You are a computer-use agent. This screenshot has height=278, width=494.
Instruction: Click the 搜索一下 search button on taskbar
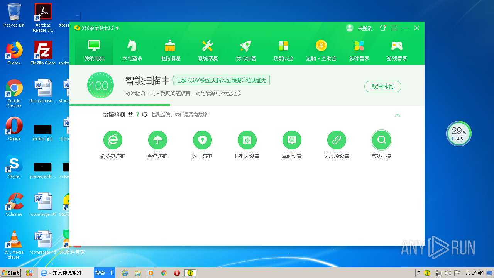click(105, 273)
